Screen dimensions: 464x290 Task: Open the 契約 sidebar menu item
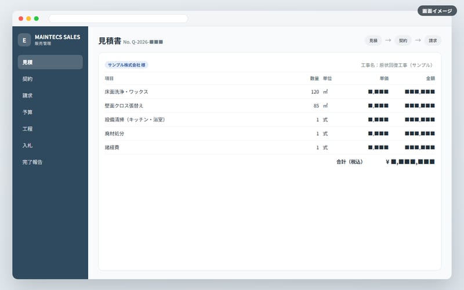point(50,79)
